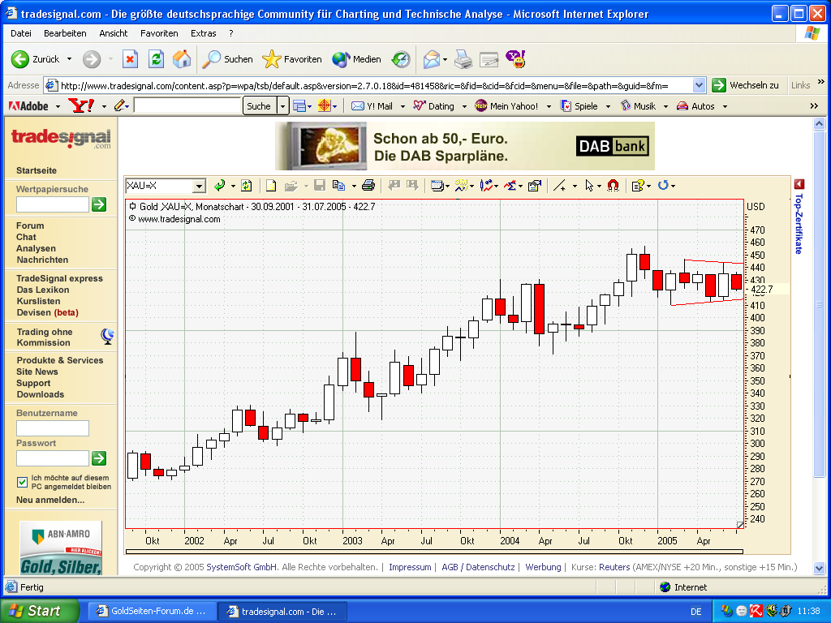Image resolution: width=831 pixels, height=623 pixels.
Task: Open browser History clock icon
Action: tap(401, 59)
